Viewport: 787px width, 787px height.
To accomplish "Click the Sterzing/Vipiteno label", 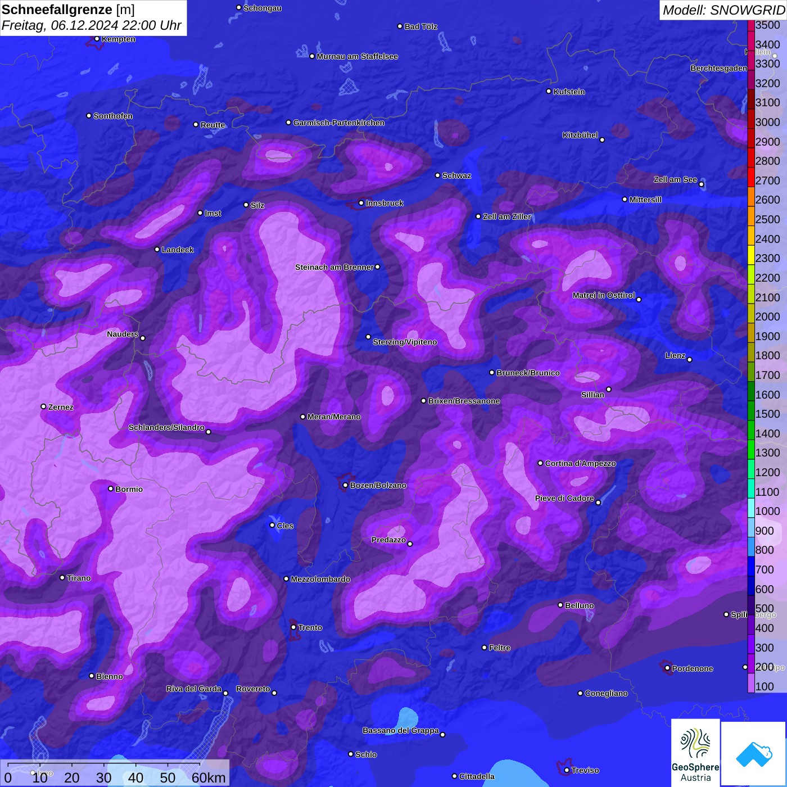I will point(405,342).
